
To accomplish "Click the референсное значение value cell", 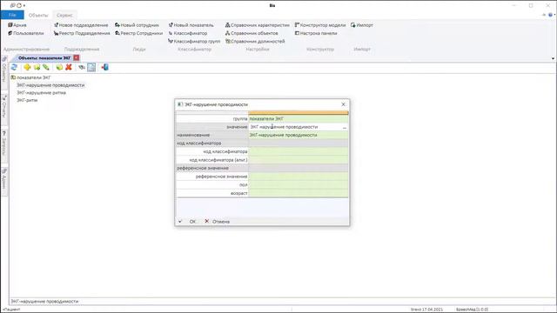I will (299, 176).
